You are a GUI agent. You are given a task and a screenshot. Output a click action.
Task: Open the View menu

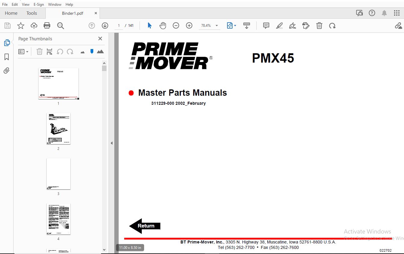tap(26, 5)
